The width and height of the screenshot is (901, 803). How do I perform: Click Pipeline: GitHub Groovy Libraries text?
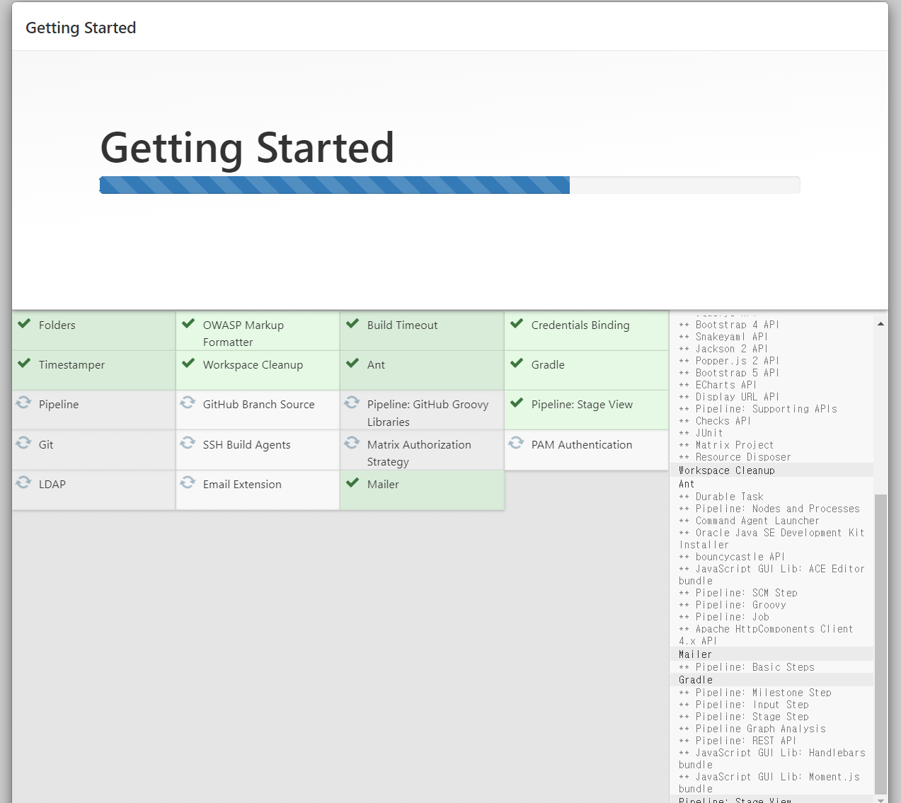point(428,413)
